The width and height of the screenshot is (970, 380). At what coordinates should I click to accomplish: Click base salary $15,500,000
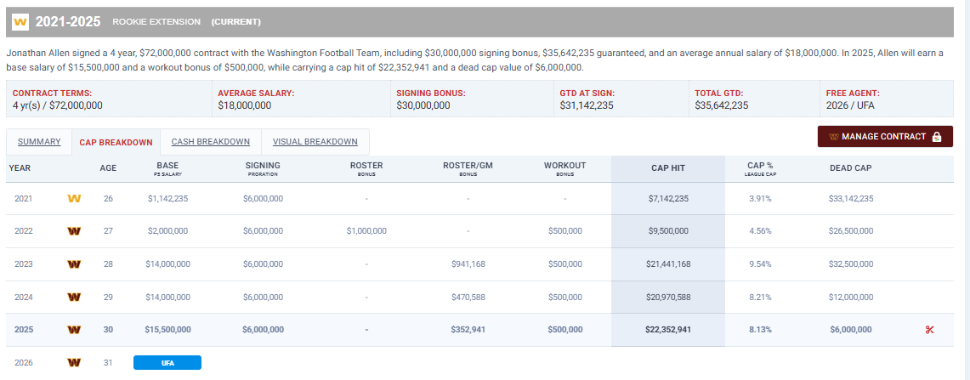pyautogui.click(x=167, y=330)
